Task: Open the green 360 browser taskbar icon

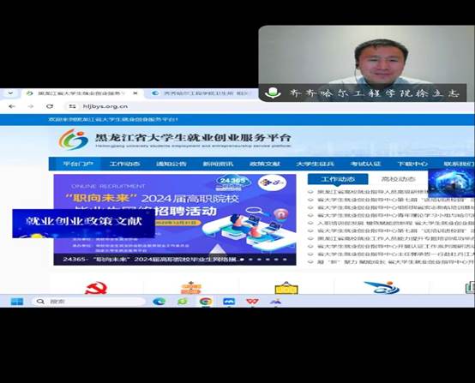Action: click(x=183, y=302)
